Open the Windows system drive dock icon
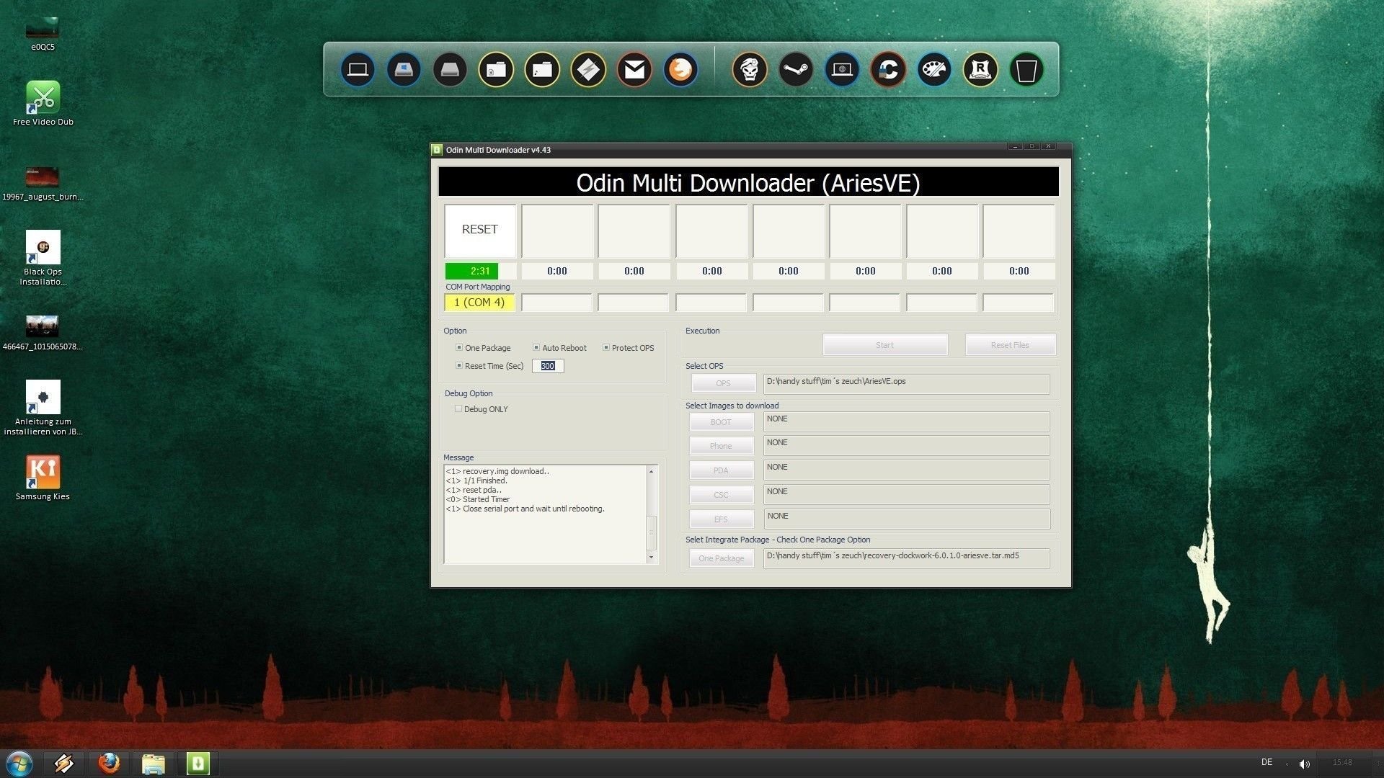Screen dimensions: 1384x778 [x=404, y=70]
